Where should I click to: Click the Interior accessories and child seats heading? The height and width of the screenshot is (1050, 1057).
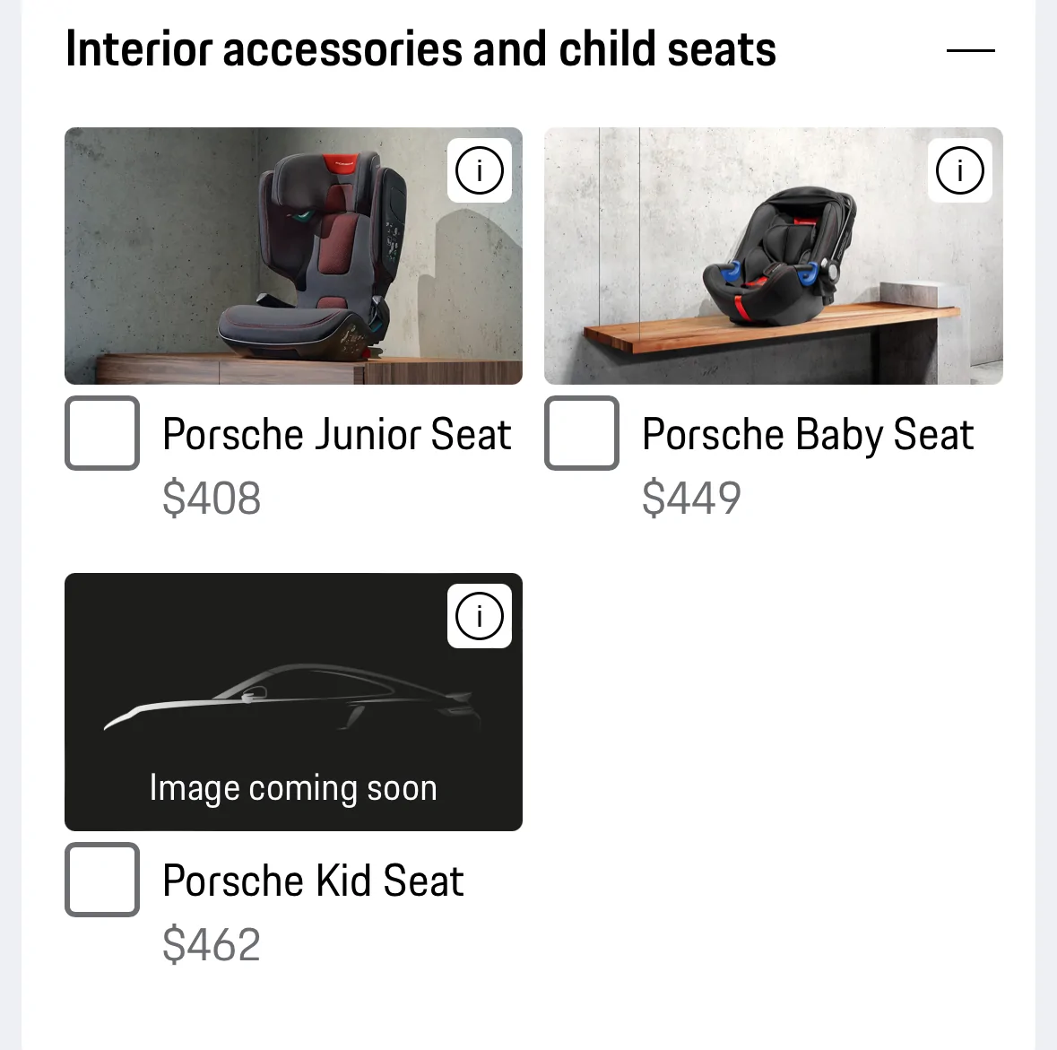[420, 49]
